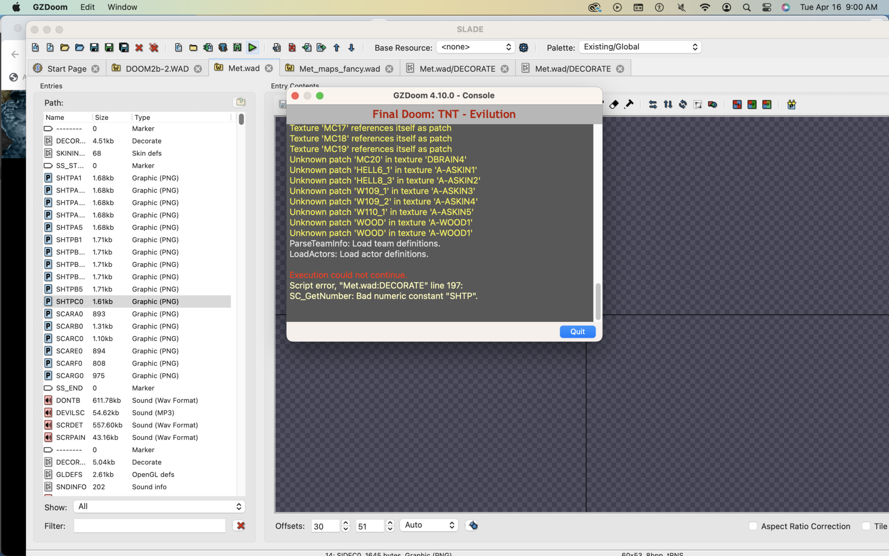Click the auto offset icon next to Auto
This screenshot has width=889, height=556.
click(473, 525)
